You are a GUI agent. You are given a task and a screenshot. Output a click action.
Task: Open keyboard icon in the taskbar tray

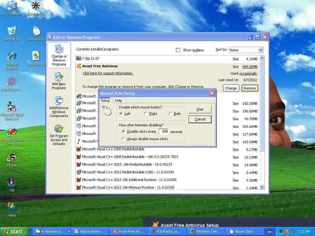[269, 232]
